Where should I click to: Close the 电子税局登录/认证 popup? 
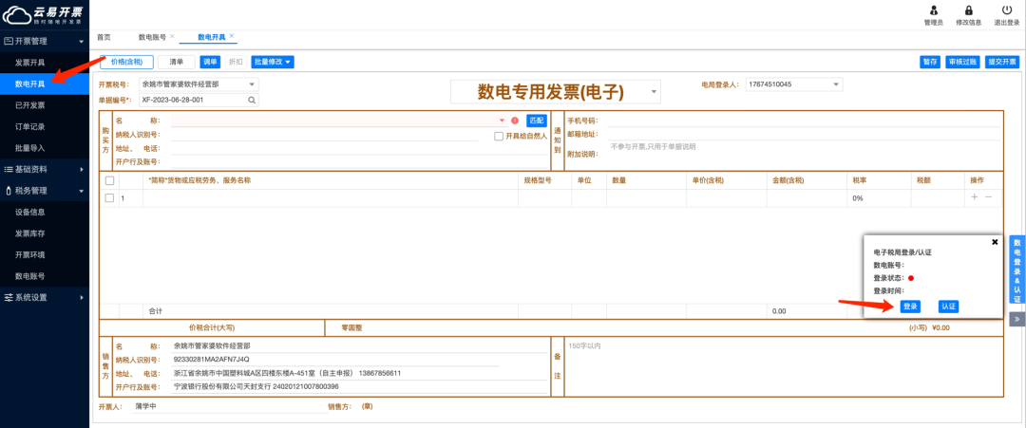[996, 241]
